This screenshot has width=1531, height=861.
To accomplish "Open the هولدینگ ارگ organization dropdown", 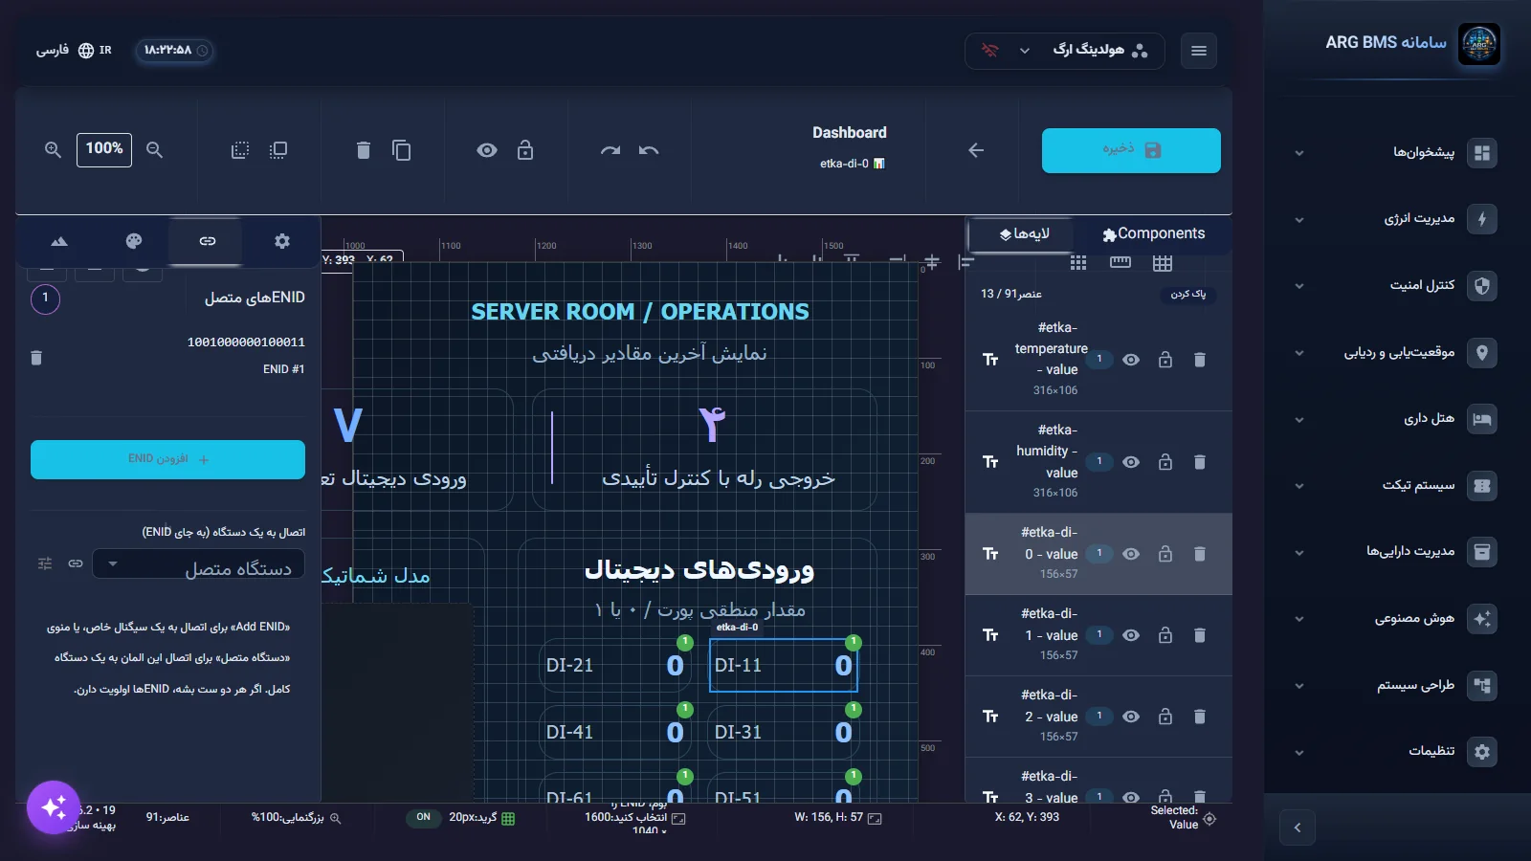I will pyautogui.click(x=1065, y=51).
